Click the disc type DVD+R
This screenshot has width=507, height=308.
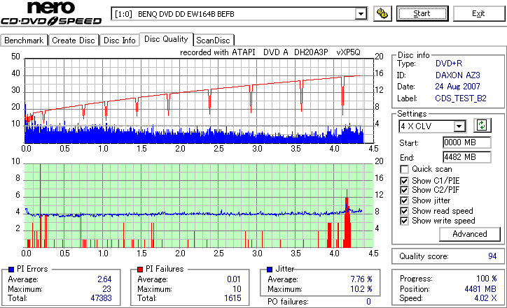point(449,64)
